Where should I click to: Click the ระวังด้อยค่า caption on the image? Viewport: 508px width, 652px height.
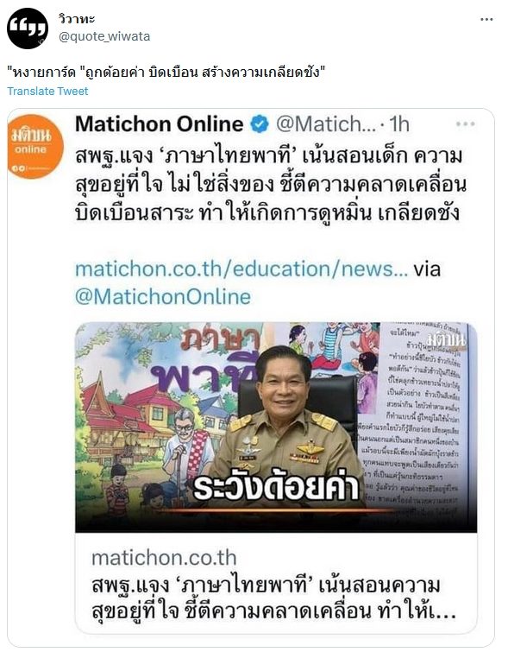(275, 486)
